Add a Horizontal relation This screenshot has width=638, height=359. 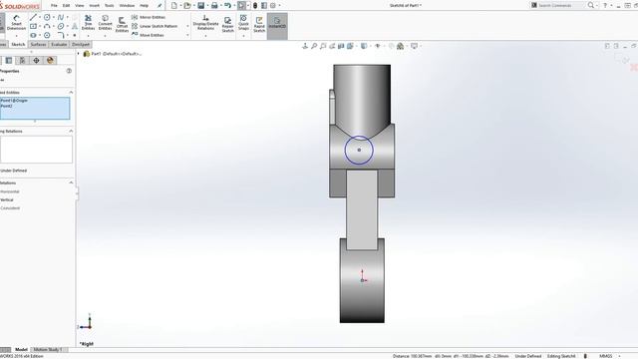pos(10,191)
